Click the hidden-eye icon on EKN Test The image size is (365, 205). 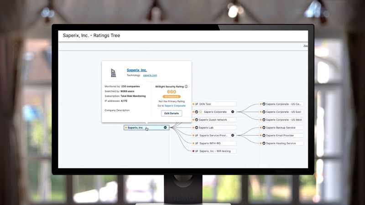197,104
